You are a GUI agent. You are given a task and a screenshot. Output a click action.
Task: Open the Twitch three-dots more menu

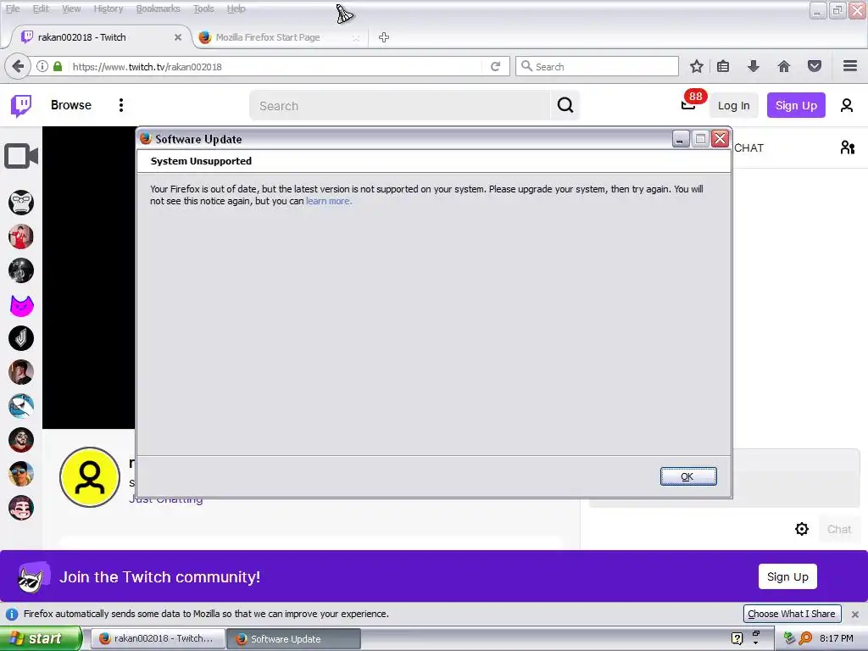120,105
